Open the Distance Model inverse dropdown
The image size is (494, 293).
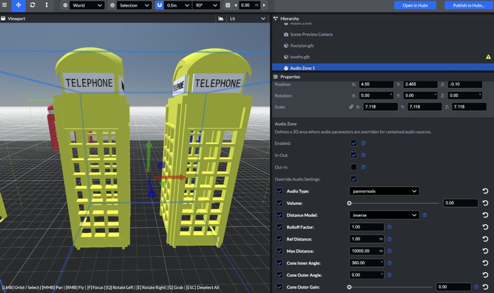(x=384, y=215)
